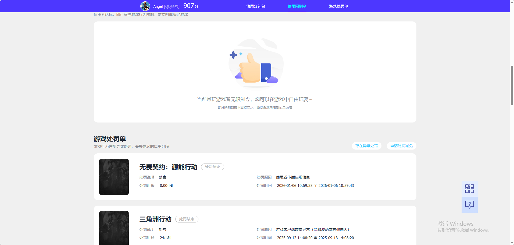Click the 无畏契约 game cover thumbnail
This screenshot has height=245, width=514.
(x=114, y=177)
